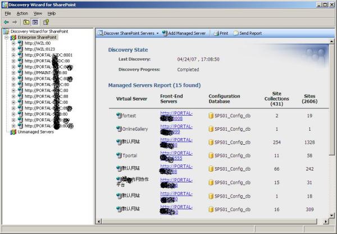337x234 pixels.
Task: Click the fortest virtual server icon
Action: click(x=119, y=116)
